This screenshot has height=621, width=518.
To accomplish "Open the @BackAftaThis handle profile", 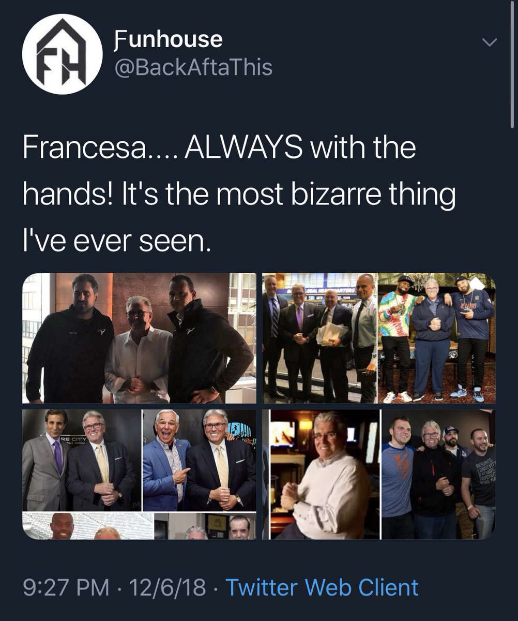I will (x=192, y=67).
